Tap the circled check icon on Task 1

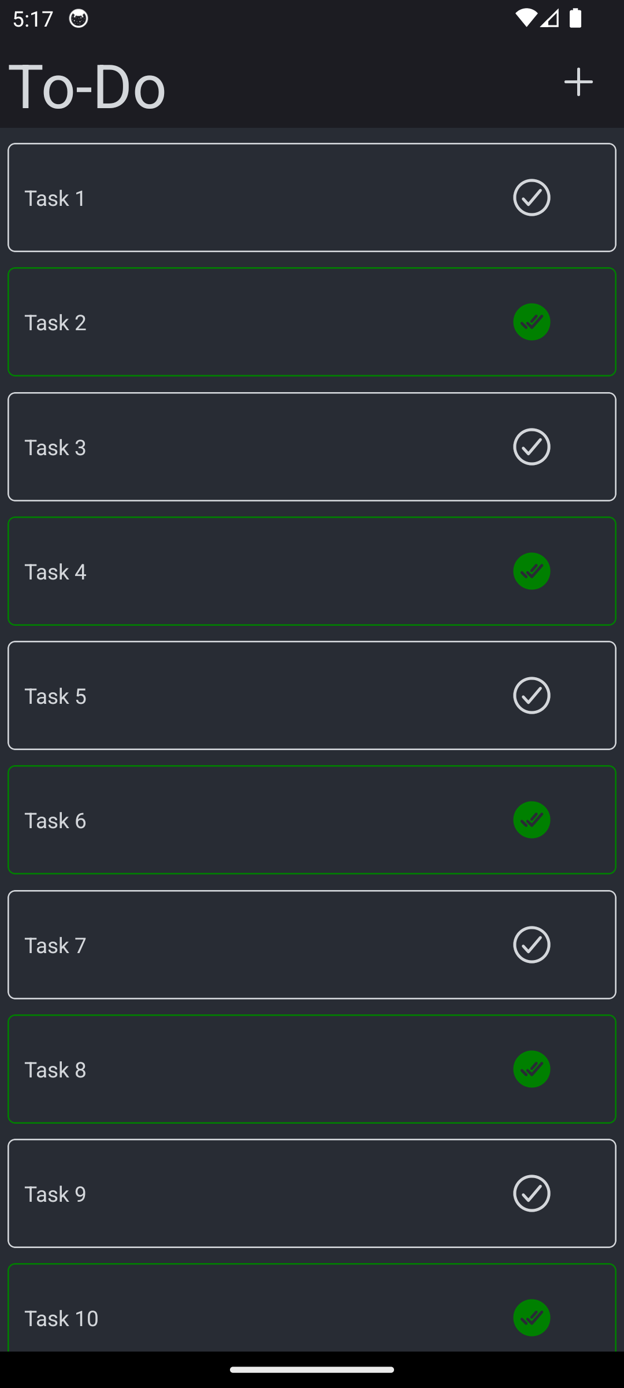click(532, 198)
